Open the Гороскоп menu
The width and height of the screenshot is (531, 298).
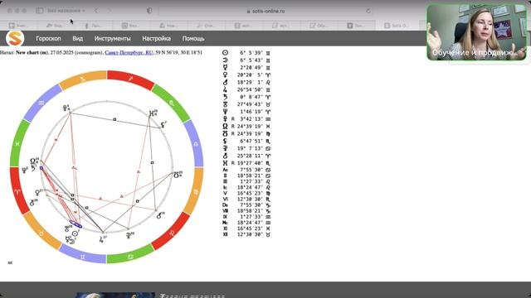coord(48,39)
